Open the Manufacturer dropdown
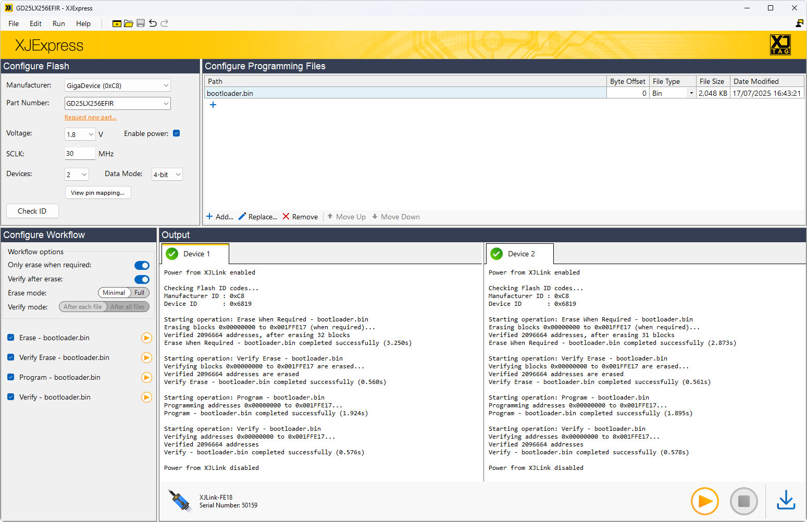Viewport: 807px width, 522px height. [x=117, y=85]
